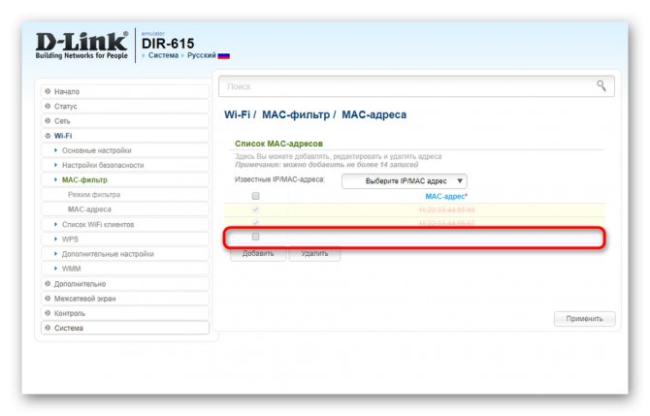Image resolution: width=650 pixels, height=416 pixels.
Task: Click the search magnifier icon
Action: pyautogui.click(x=601, y=85)
